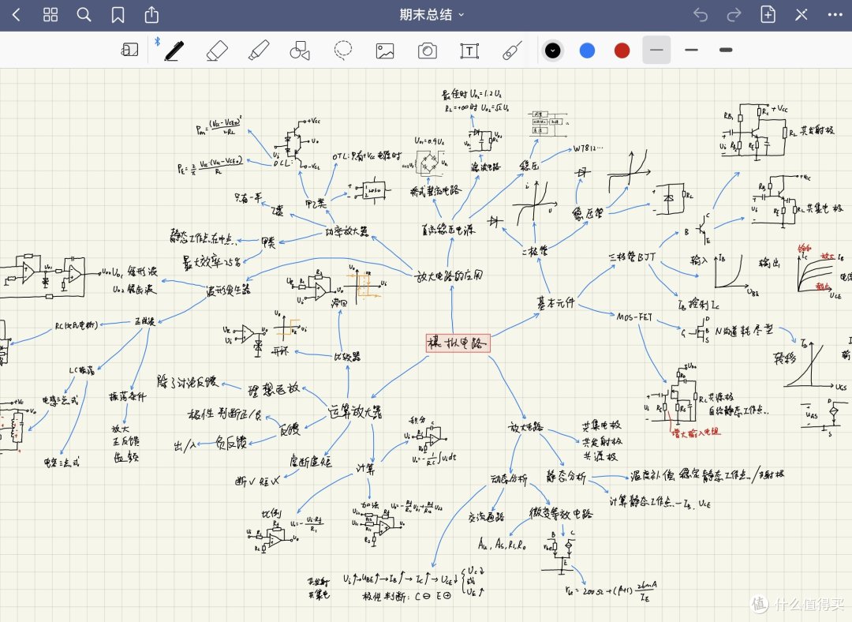Undo the last stroke

coord(701,15)
